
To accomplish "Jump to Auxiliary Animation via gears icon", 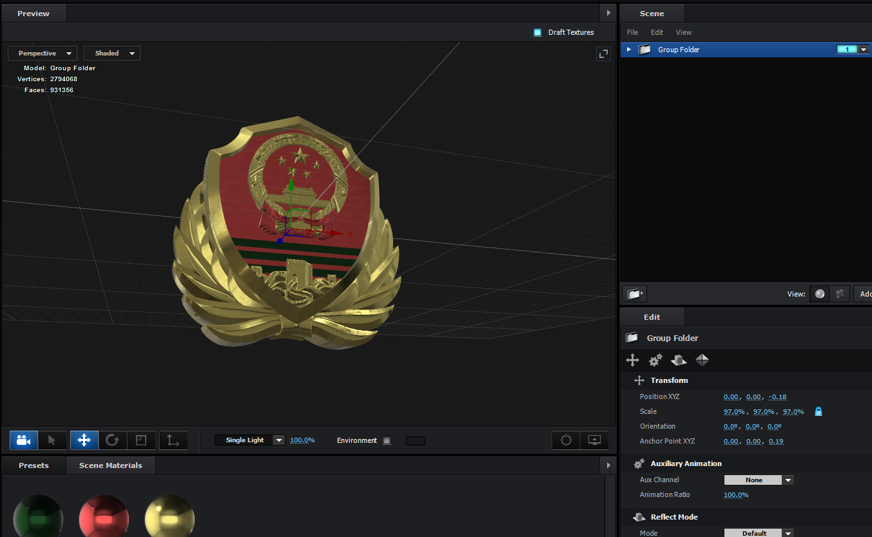I will tap(656, 360).
